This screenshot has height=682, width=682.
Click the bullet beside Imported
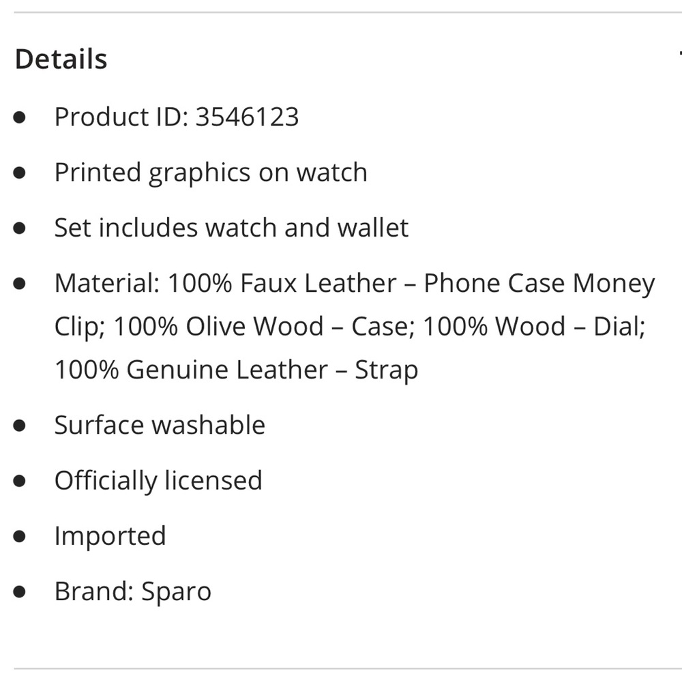pos(20,535)
